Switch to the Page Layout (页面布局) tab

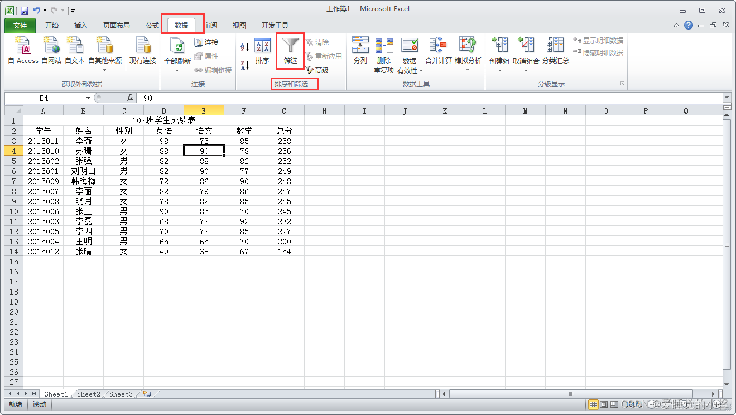(x=116, y=26)
